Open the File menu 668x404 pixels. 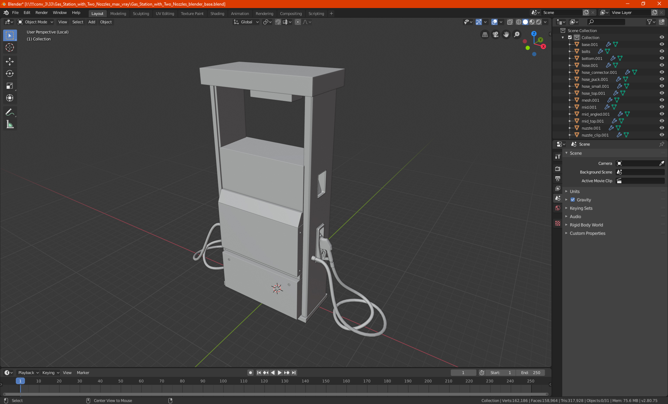(15, 13)
